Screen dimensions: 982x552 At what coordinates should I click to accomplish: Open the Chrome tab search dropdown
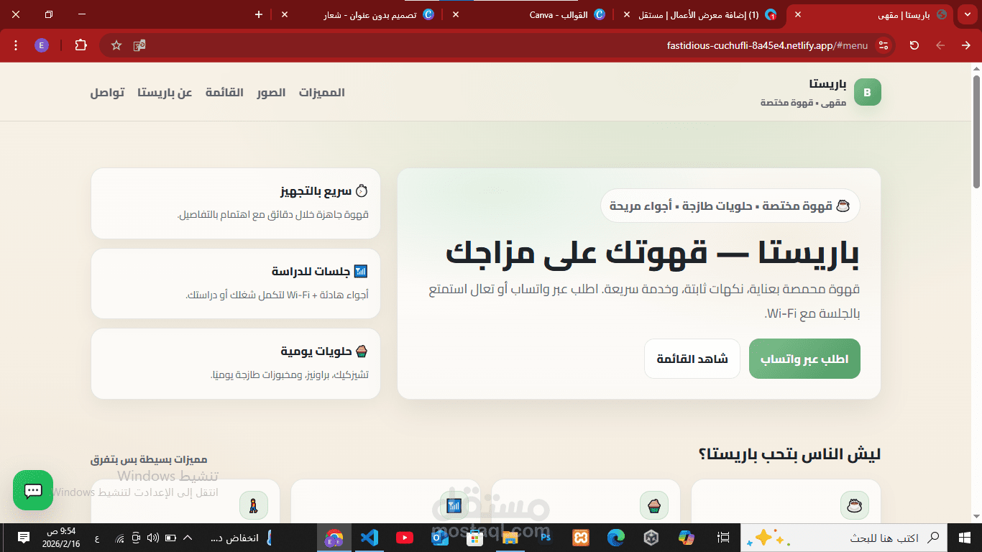click(966, 14)
